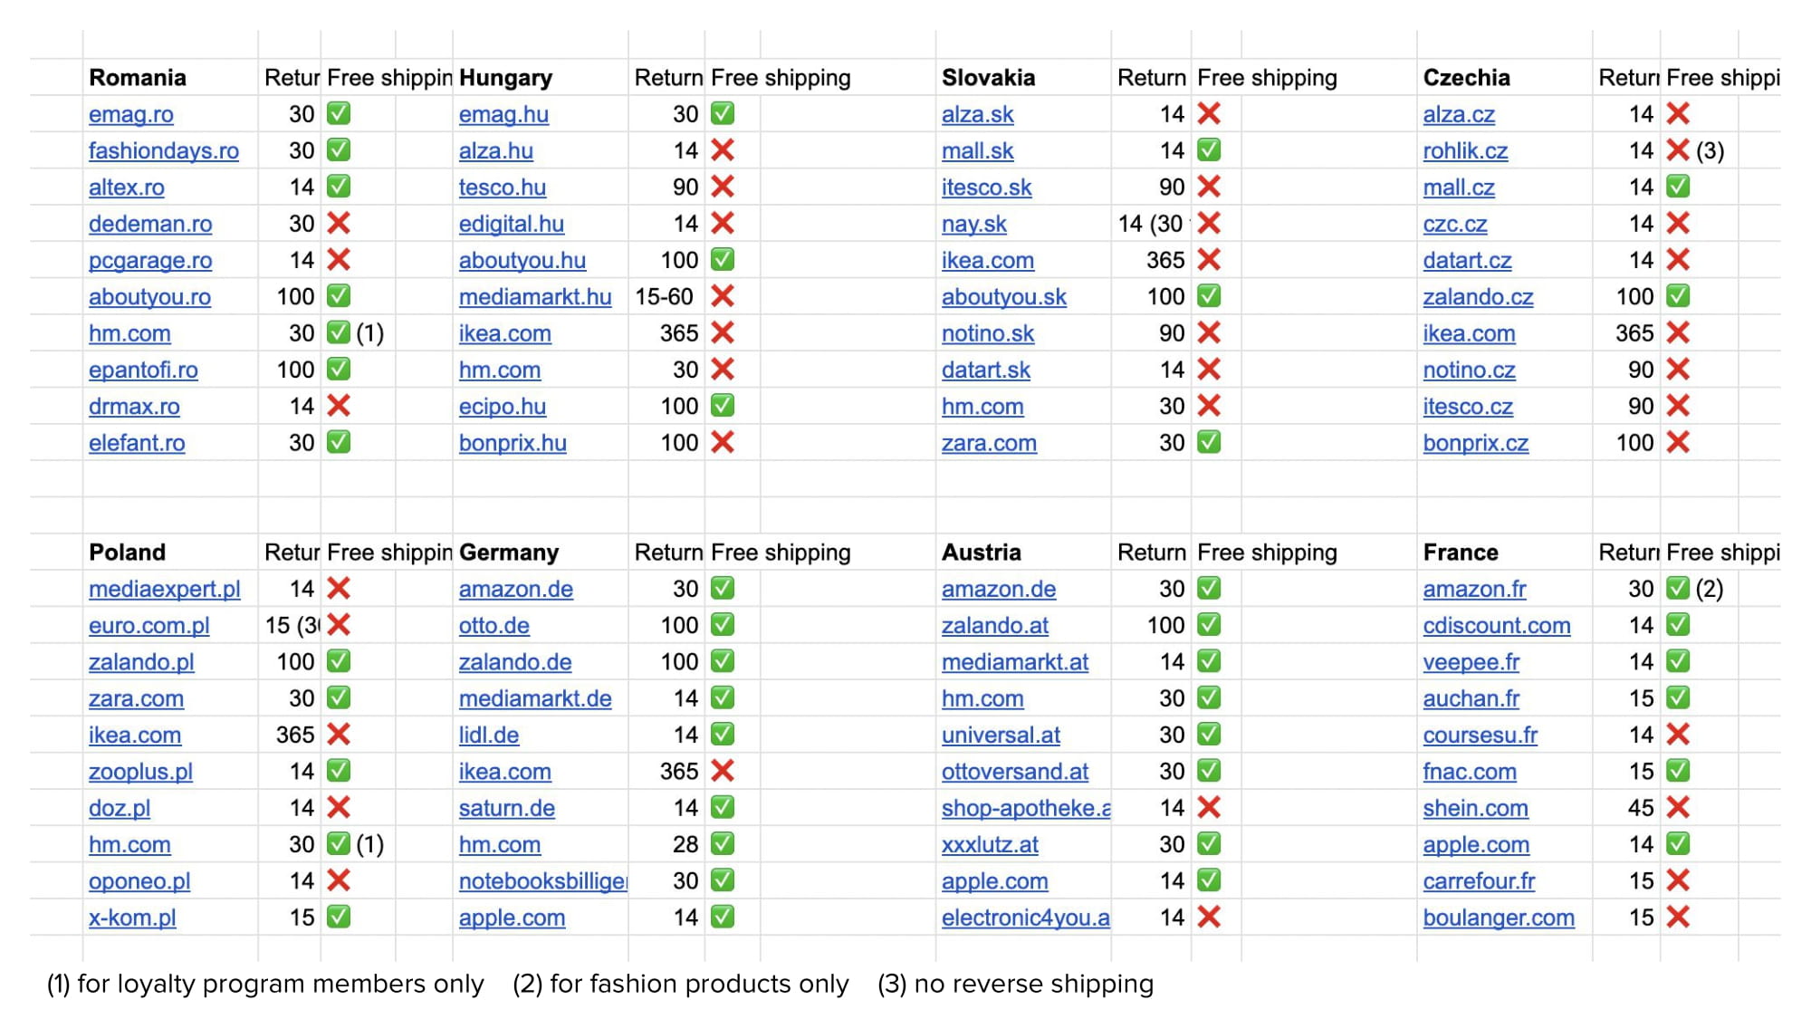Click the green checkmark for amazon.fr
Viewport: 1811px width, 1019px height.
click(x=1678, y=589)
